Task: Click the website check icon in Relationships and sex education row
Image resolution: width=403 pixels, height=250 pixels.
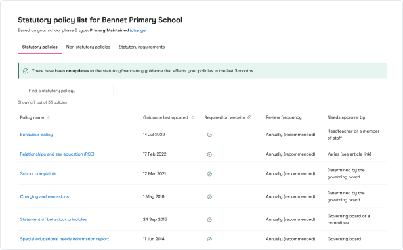Action: pos(209,154)
